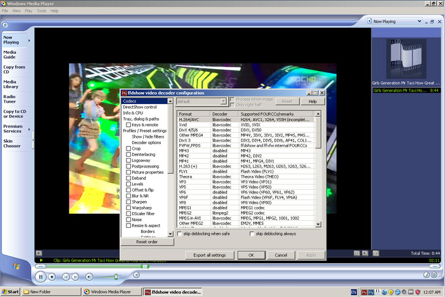Click the green seek bar handle
Screen dimensions: 445x297
(x=145, y=267)
